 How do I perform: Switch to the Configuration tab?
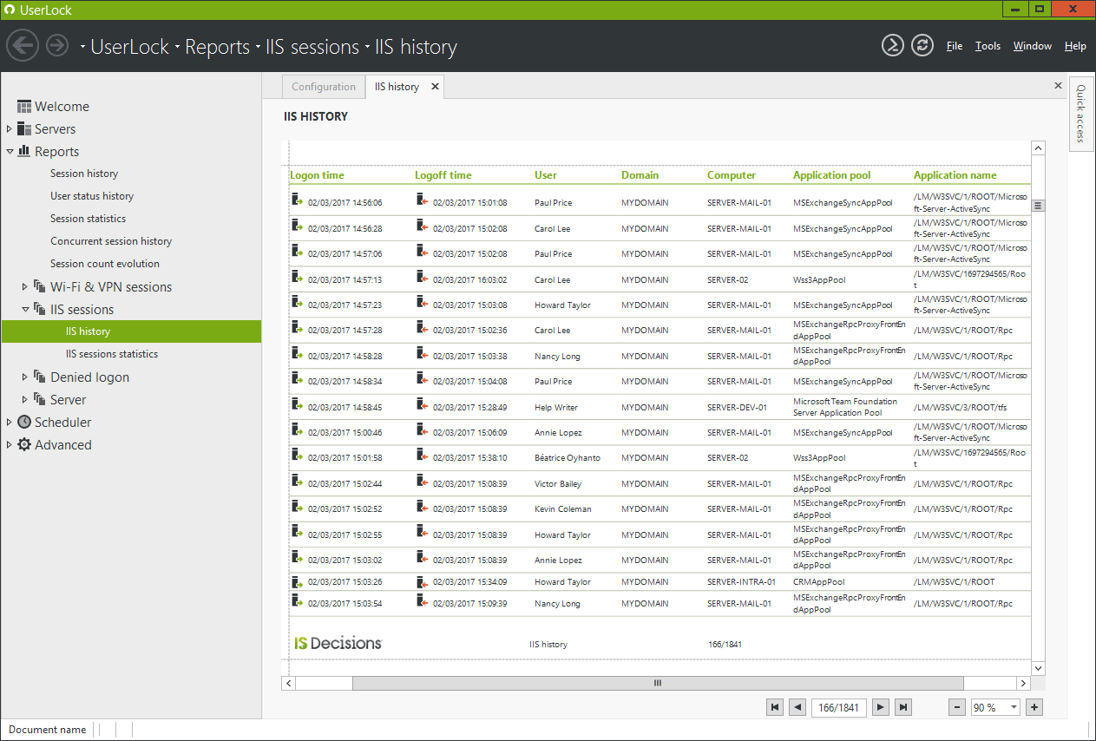click(x=324, y=87)
